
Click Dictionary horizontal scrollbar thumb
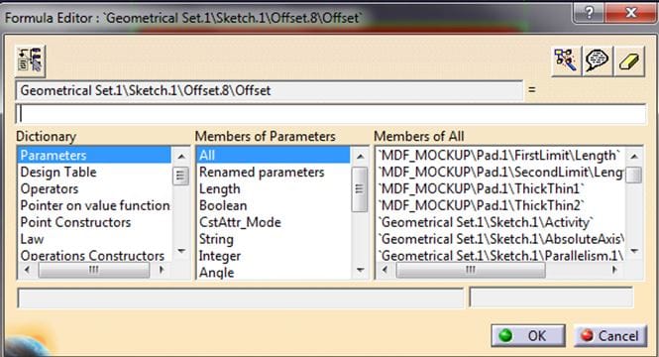93,270
